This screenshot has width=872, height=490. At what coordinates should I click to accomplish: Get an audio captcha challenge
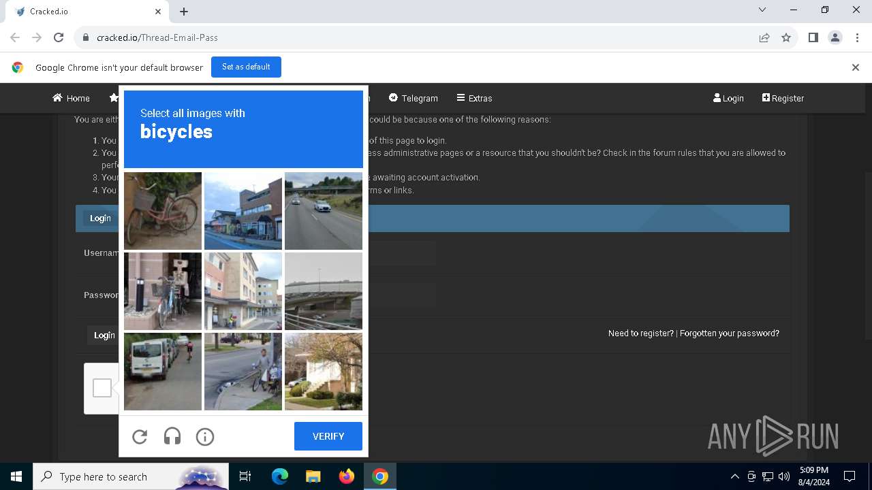pos(172,436)
